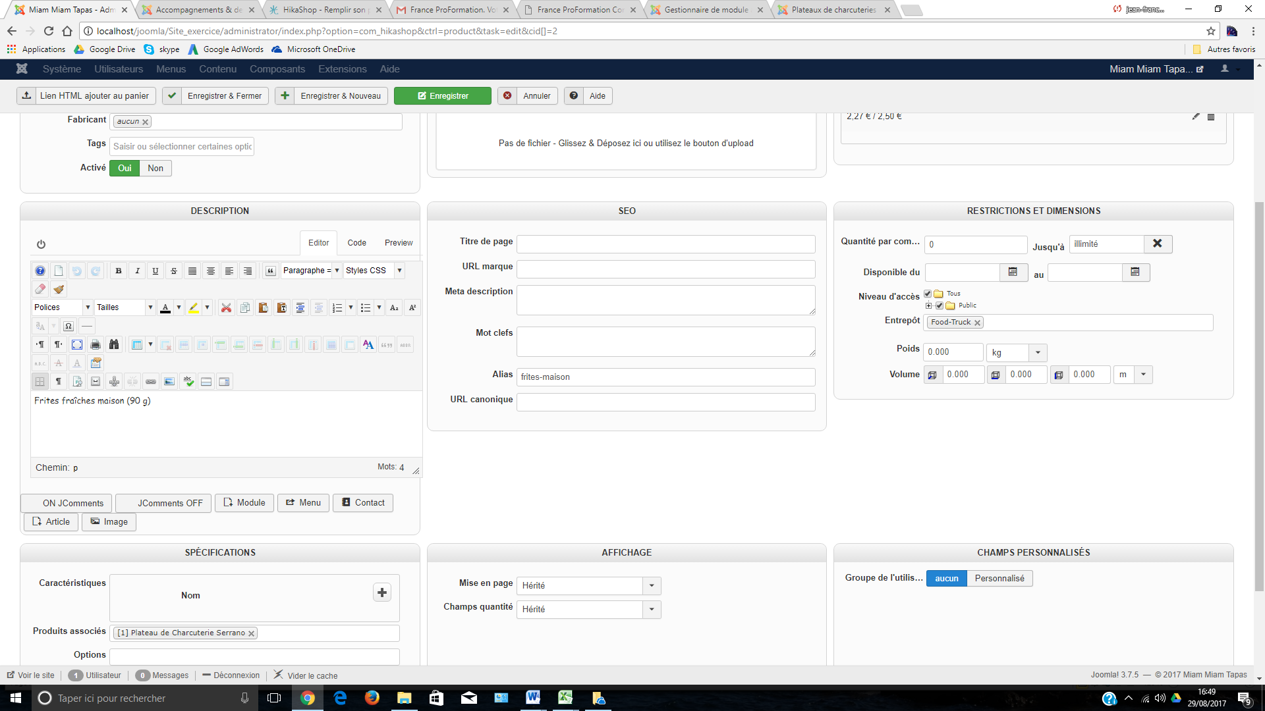Insert blockquote with quote icon
The width and height of the screenshot is (1265, 711).
click(270, 271)
